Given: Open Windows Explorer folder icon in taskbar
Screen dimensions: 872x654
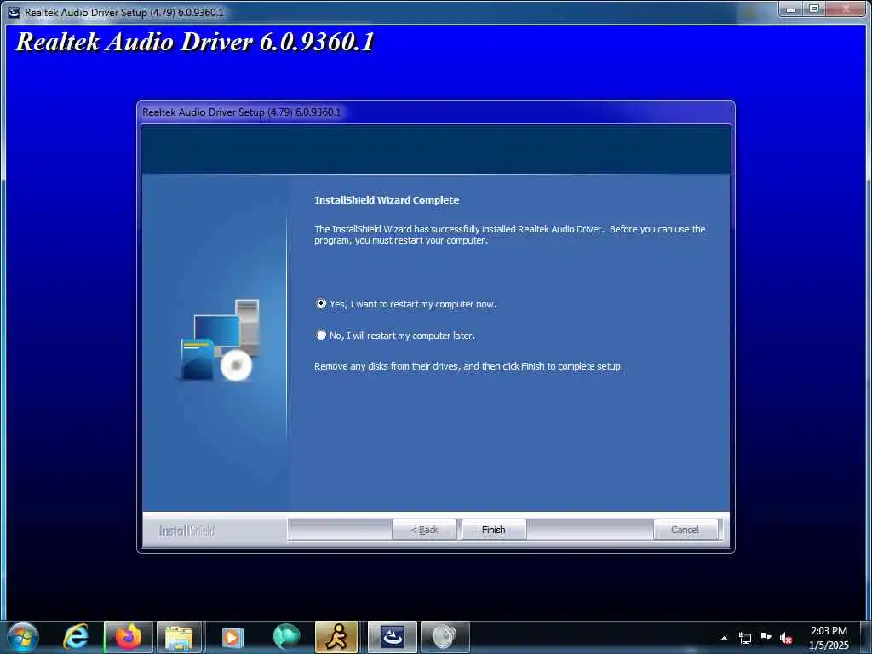Looking at the screenshot, I should (x=180, y=637).
